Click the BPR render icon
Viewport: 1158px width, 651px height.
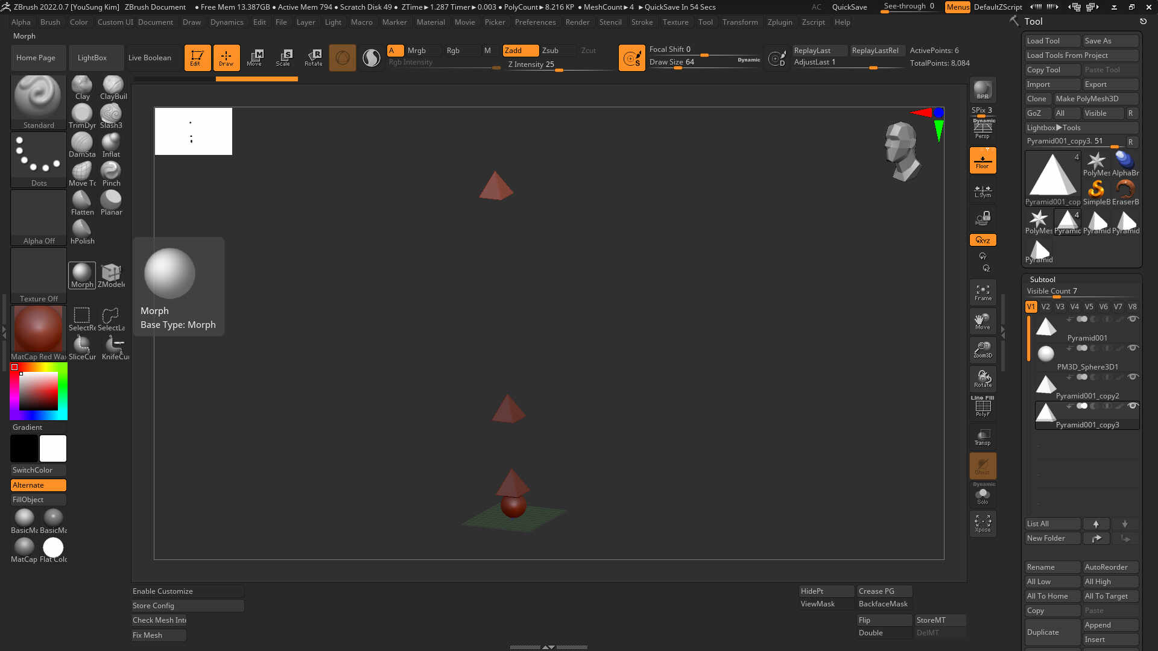point(982,90)
